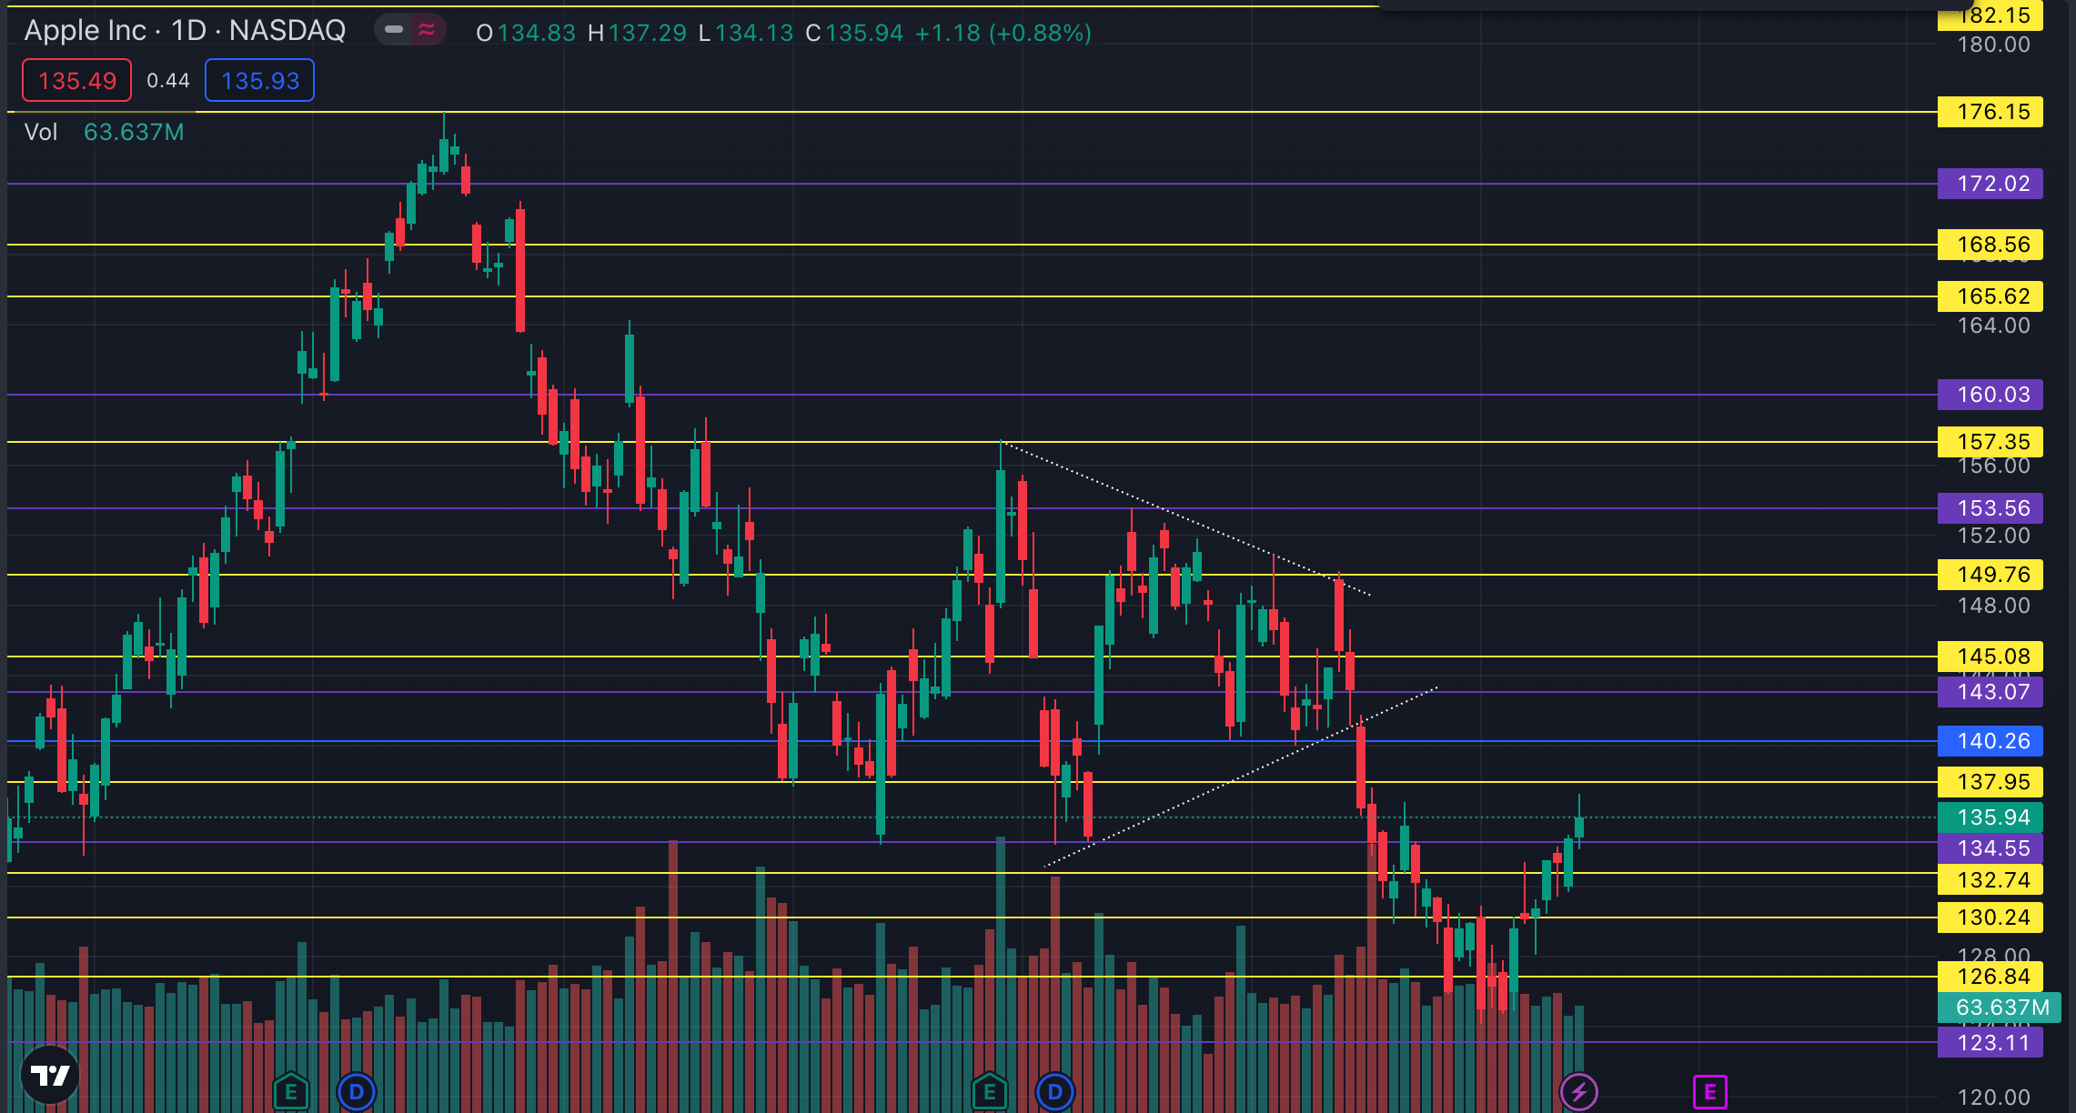Select the 153.56 purple price label
The width and height of the screenshot is (2076, 1113).
[1990, 508]
